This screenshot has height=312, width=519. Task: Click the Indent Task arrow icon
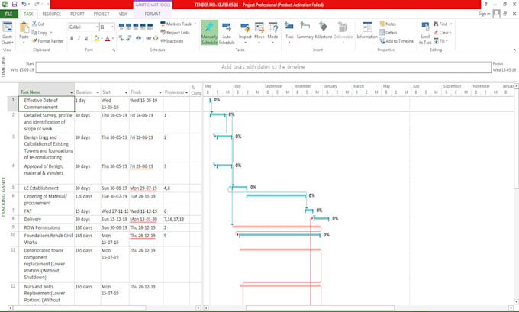pos(129,38)
